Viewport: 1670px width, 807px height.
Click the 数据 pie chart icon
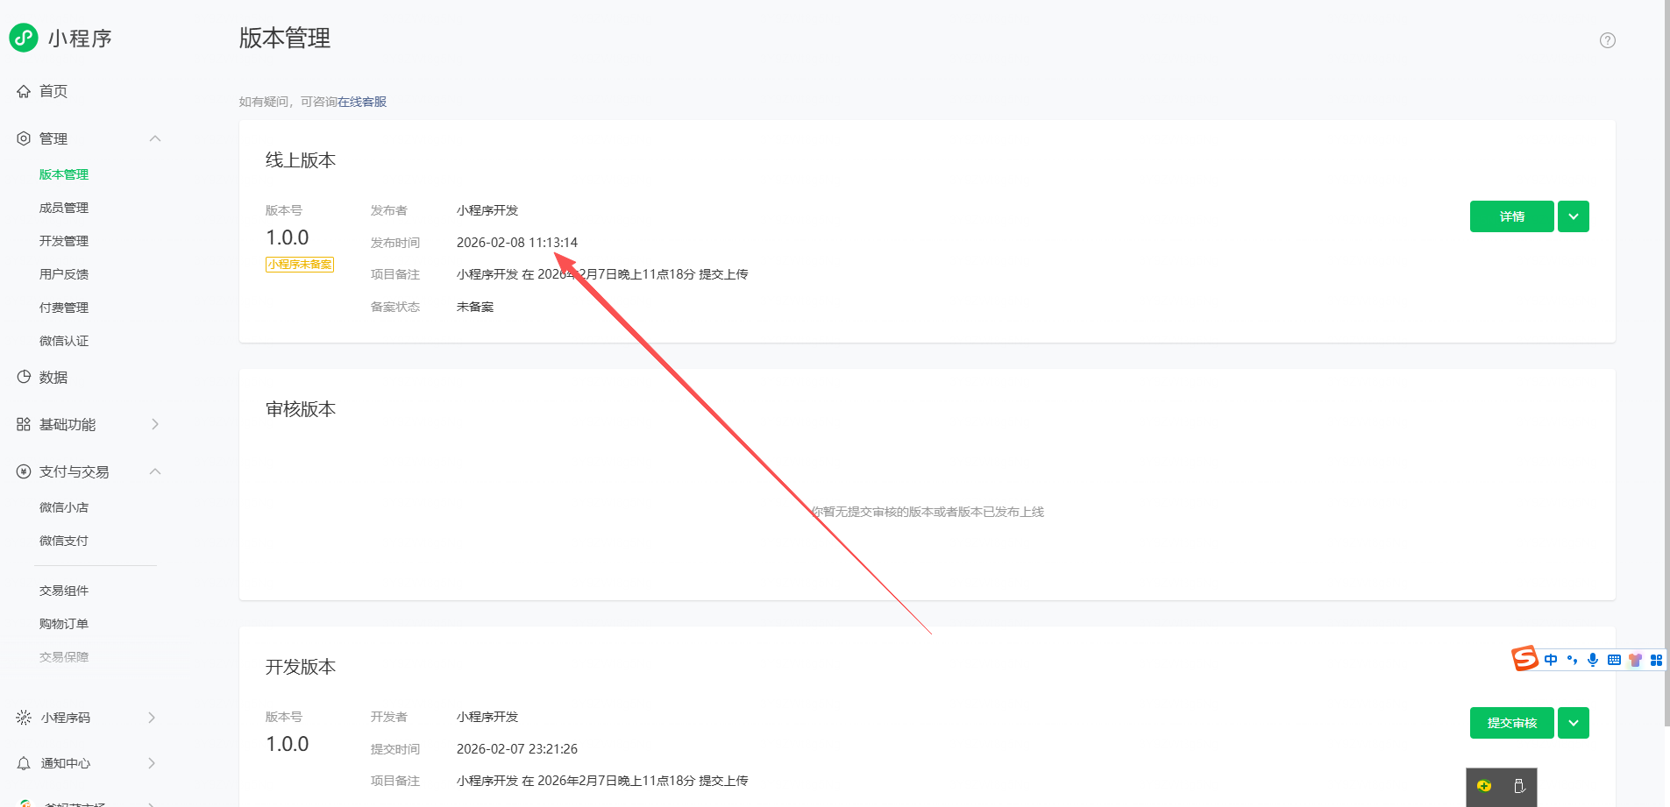coord(24,377)
